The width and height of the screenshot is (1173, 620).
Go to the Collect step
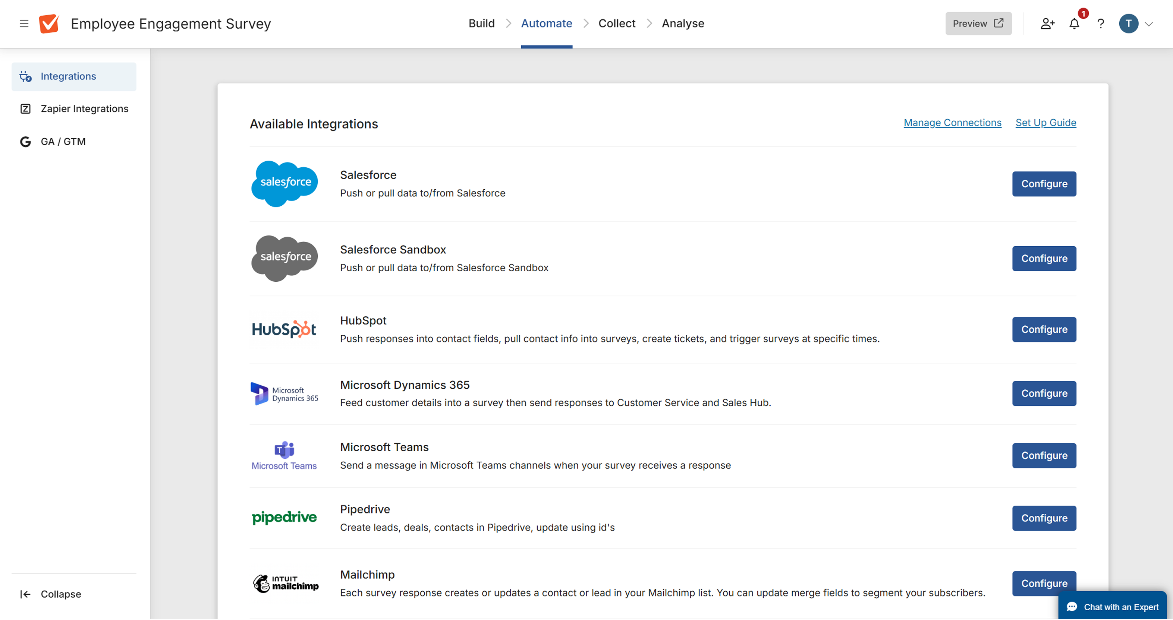(x=617, y=23)
